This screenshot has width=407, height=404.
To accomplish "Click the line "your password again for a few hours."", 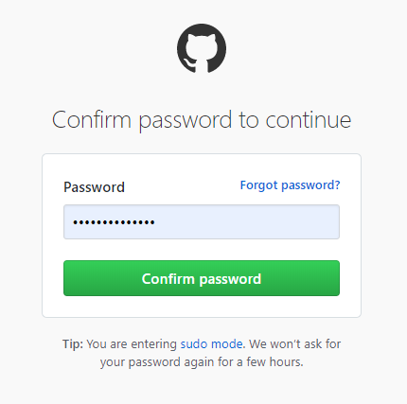I will pyautogui.click(x=202, y=362).
